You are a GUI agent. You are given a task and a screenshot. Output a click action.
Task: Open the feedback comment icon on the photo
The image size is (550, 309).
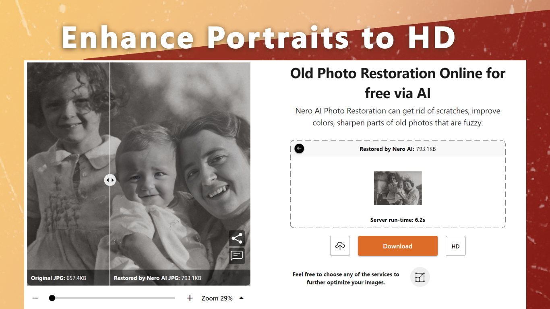pyautogui.click(x=237, y=255)
